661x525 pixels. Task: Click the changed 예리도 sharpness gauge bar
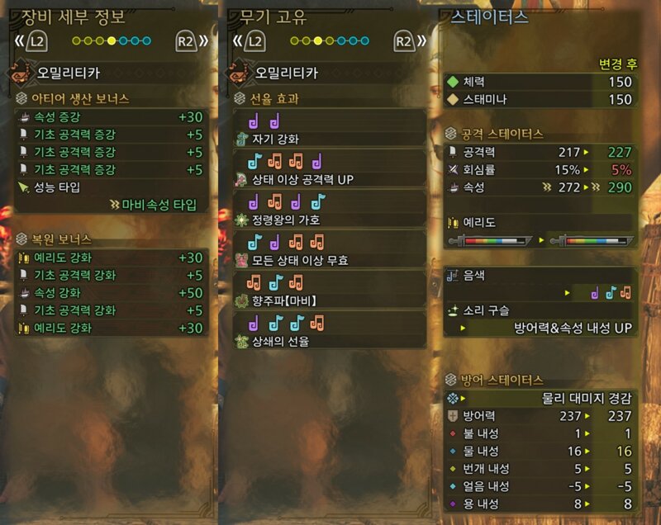(x=592, y=241)
